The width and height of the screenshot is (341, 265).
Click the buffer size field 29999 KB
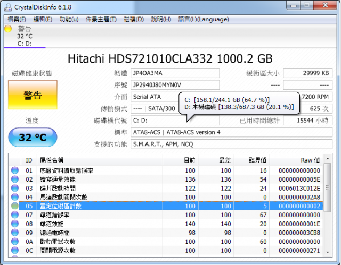point(308,73)
